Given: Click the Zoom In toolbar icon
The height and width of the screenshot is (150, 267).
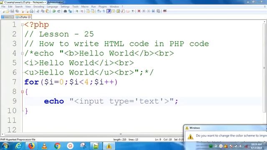Looking at the screenshot, I should [x=77, y=11].
